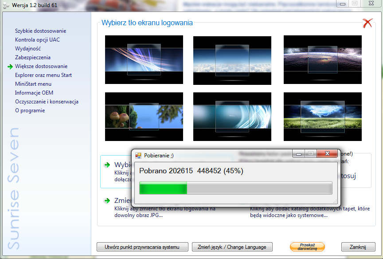This screenshot has width=383, height=259.
Task: Click the download progress bar
Action: pyautogui.click(x=236, y=188)
